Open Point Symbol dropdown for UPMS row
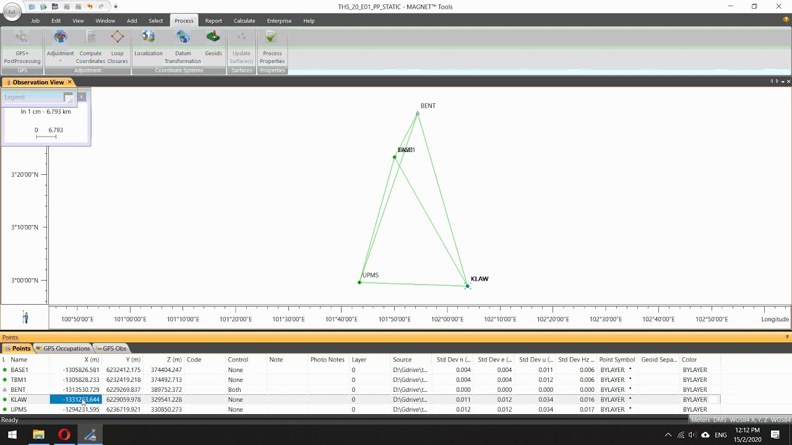792x445 pixels. pyautogui.click(x=631, y=409)
